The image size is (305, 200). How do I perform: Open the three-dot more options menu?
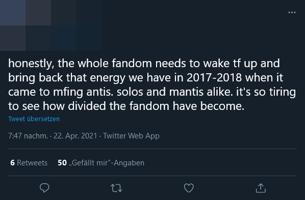click(x=292, y=12)
